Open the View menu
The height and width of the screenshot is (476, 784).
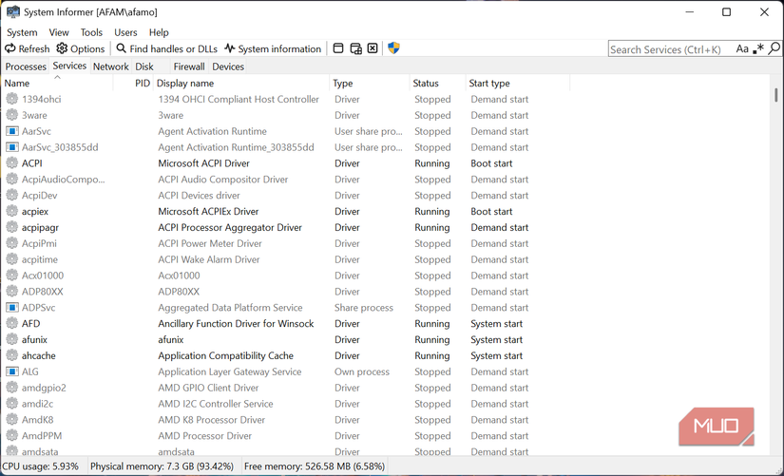pyautogui.click(x=59, y=32)
